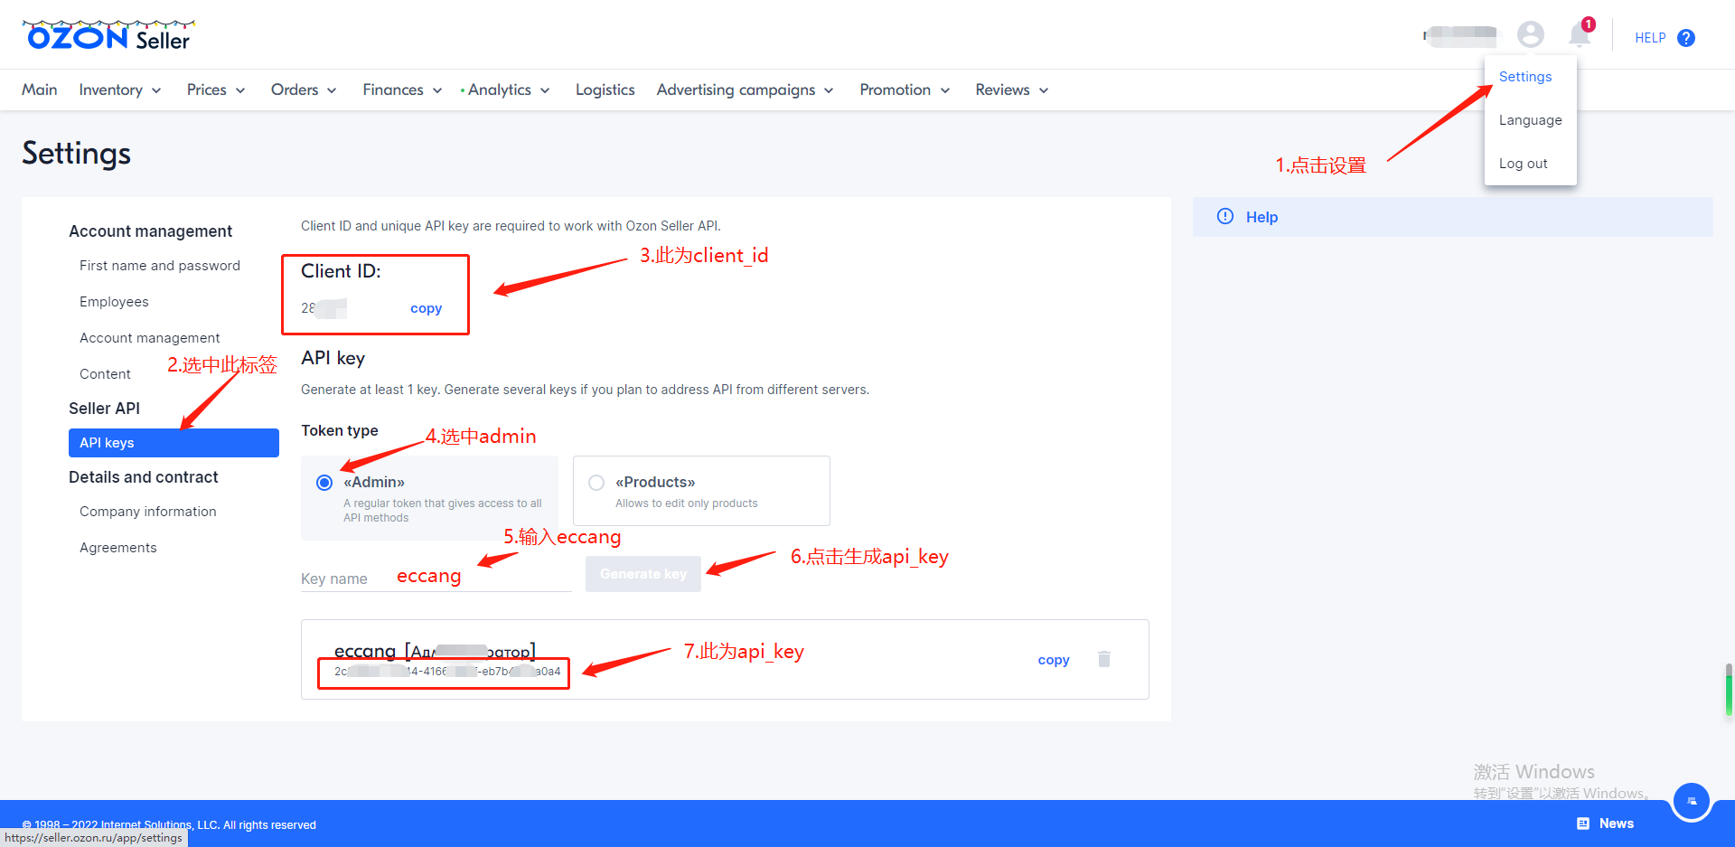Expand the Advertising campaigns dropdown
Viewport: 1735px width, 847px height.
click(745, 89)
